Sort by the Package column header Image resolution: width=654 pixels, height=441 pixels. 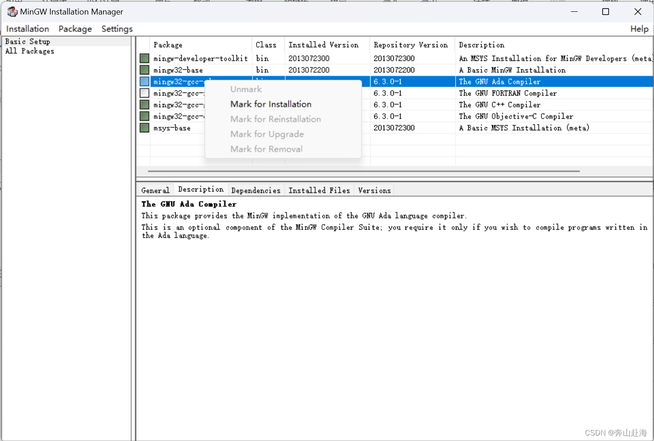[201, 45]
